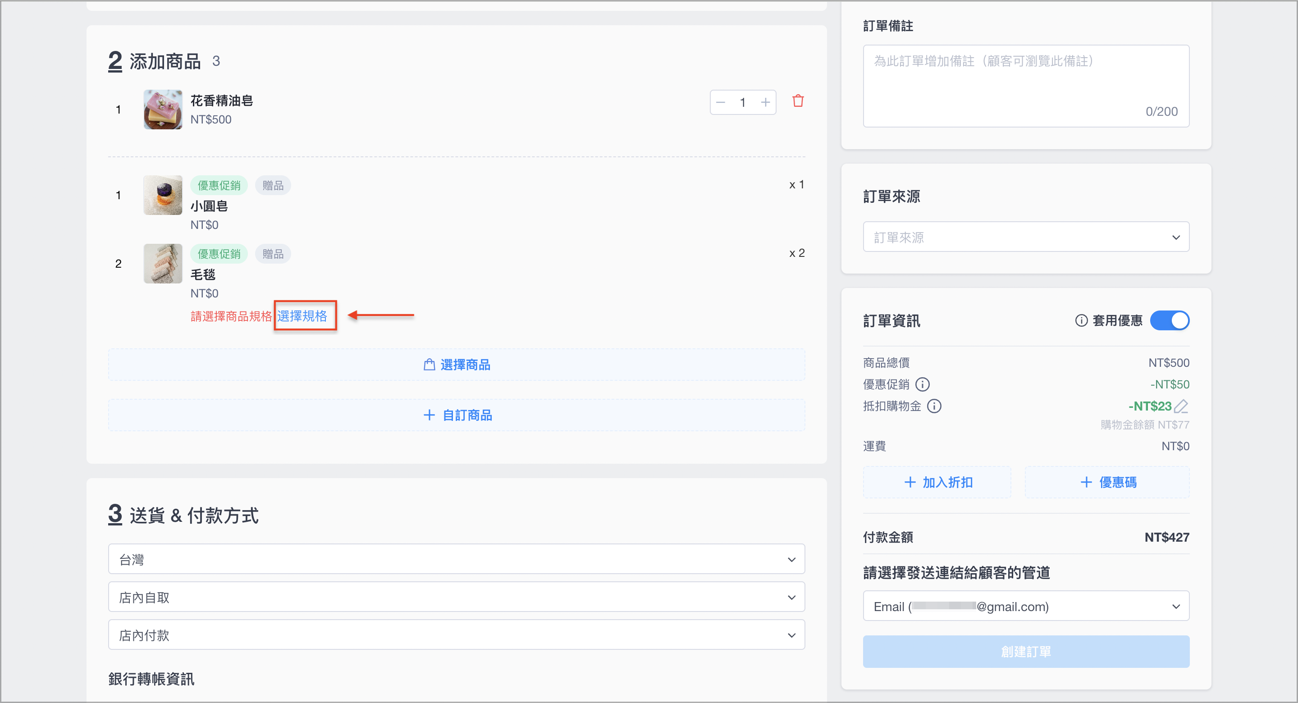Screen dimensions: 1298x703
Task: Click the 選擇商品 button
Action: click(x=457, y=365)
